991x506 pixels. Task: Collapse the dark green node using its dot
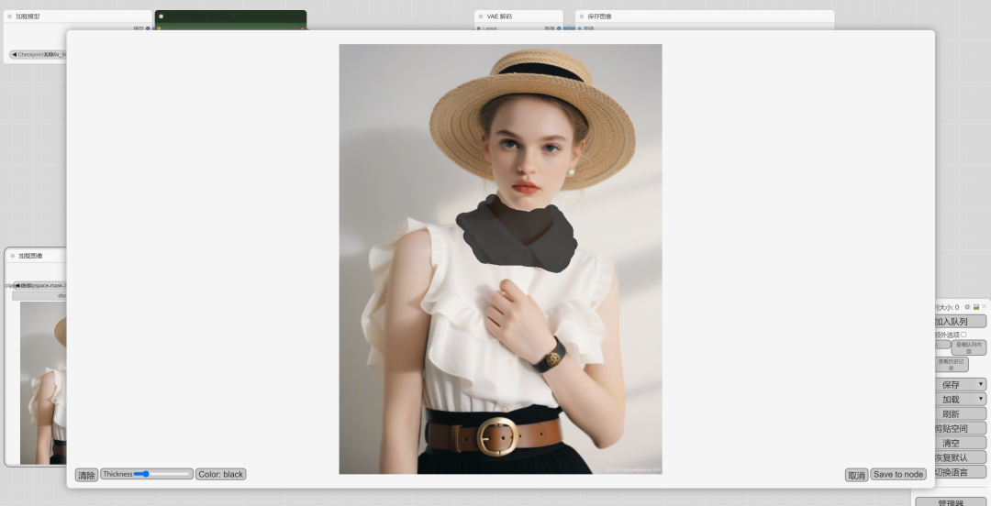[161, 16]
